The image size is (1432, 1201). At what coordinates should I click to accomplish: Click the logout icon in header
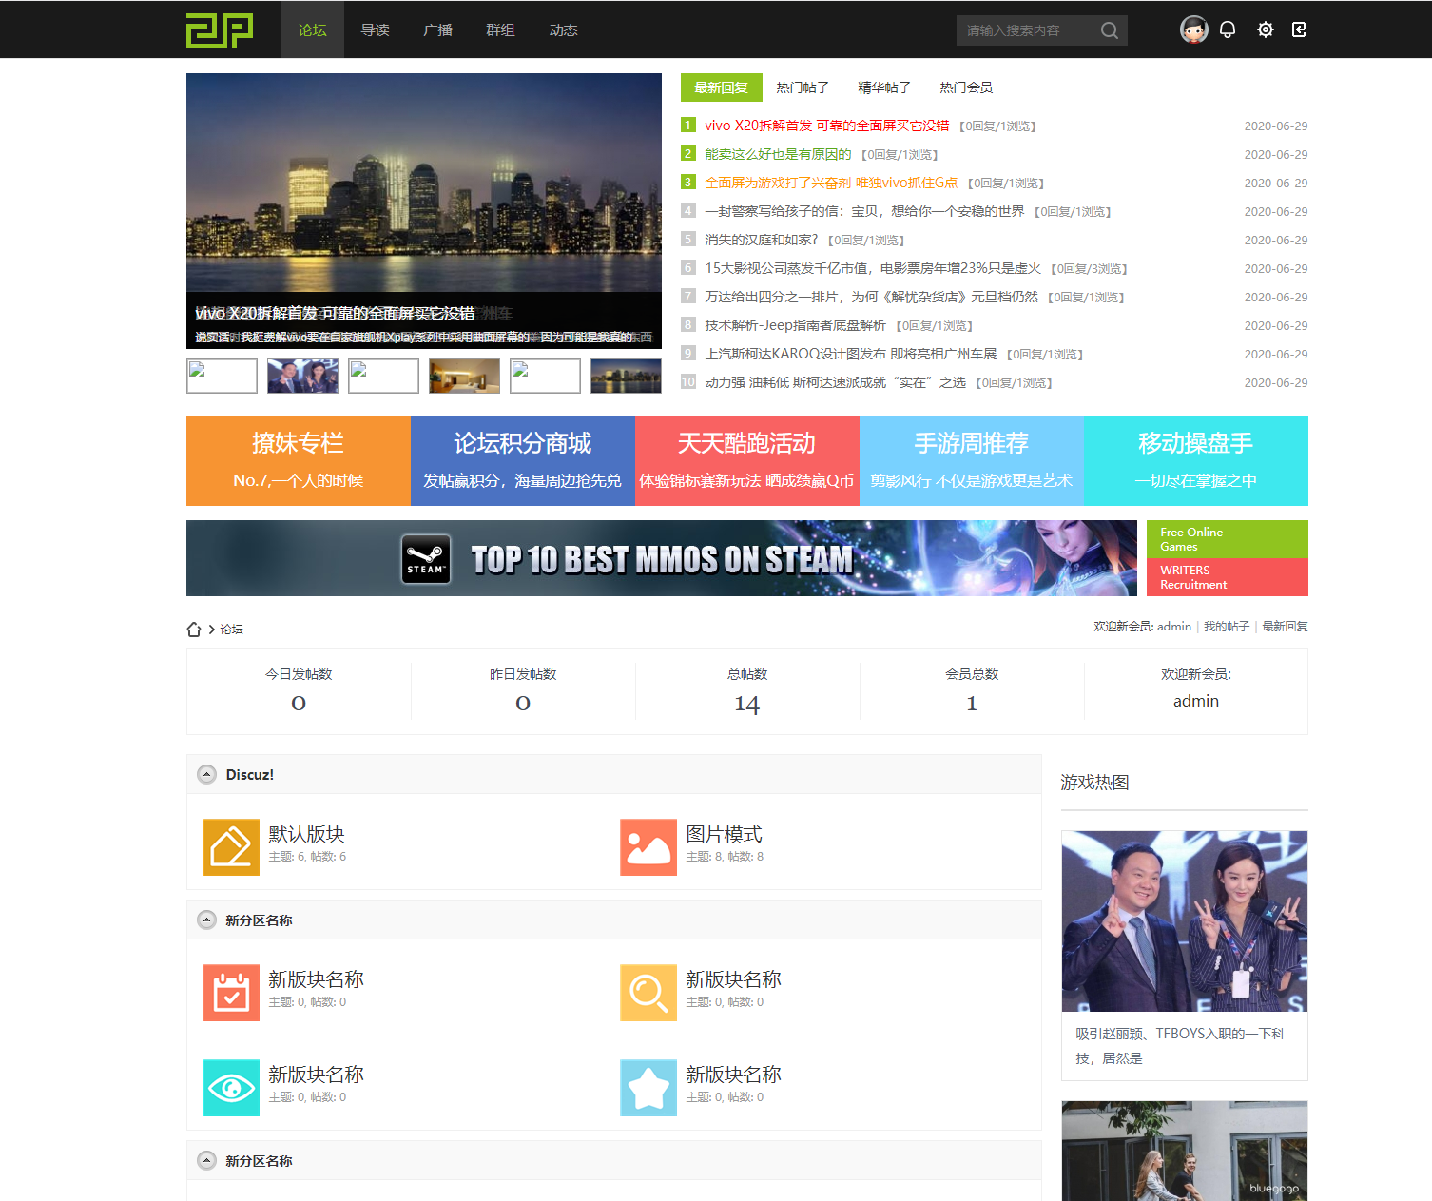click(x=1299, y=29)
